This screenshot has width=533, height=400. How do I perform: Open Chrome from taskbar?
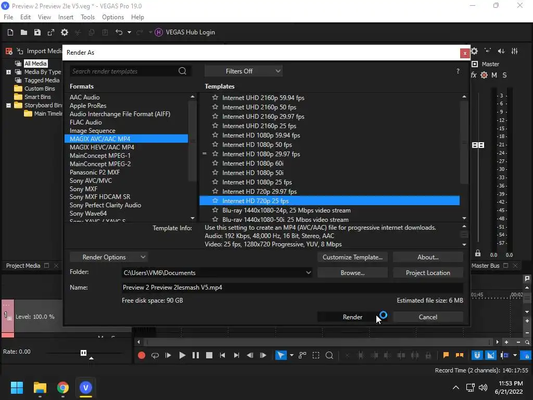tap(63, 387)
